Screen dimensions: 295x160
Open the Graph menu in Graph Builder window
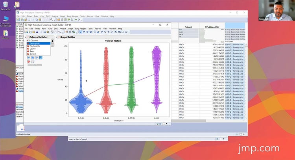(x=70, y=29)
